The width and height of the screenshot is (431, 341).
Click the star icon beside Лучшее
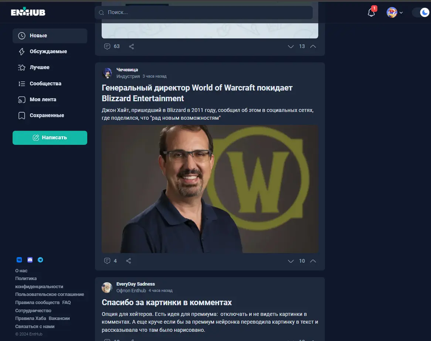[x=22, y=68]
